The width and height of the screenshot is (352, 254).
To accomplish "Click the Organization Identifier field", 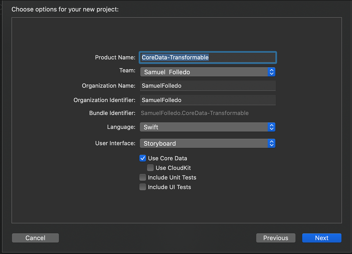I will point(207,100).
